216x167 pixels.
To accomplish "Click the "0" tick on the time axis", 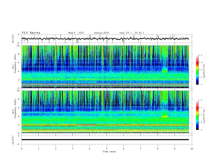I will point(22,149).
